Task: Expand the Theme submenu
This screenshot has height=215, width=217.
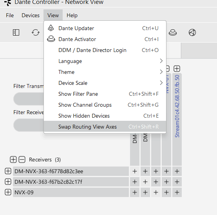Action: click(x=105, y=72)
